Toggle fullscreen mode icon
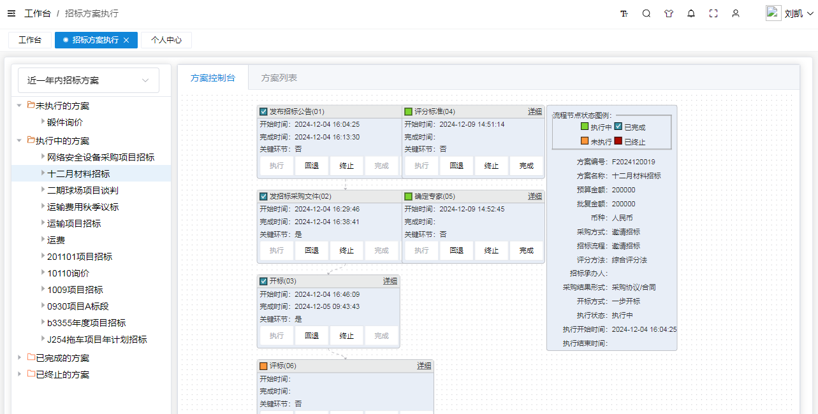This screenshot has width=818, height=414. coord(713,13)
